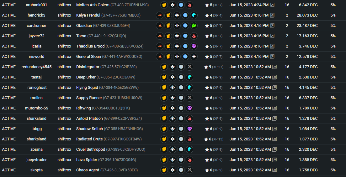Click the Flying Squid card name
This screenshot has width=346, height=177.
click(x=87, y=88)
